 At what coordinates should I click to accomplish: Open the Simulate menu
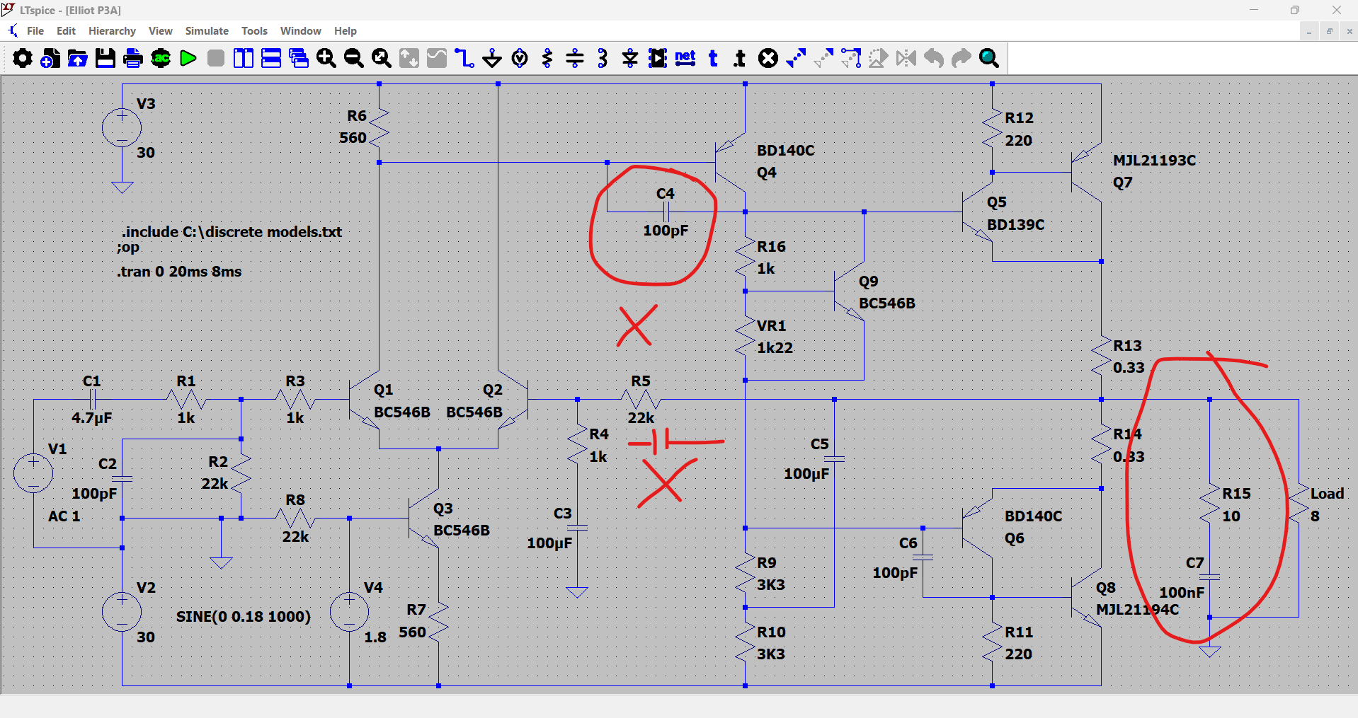[207, 31]
